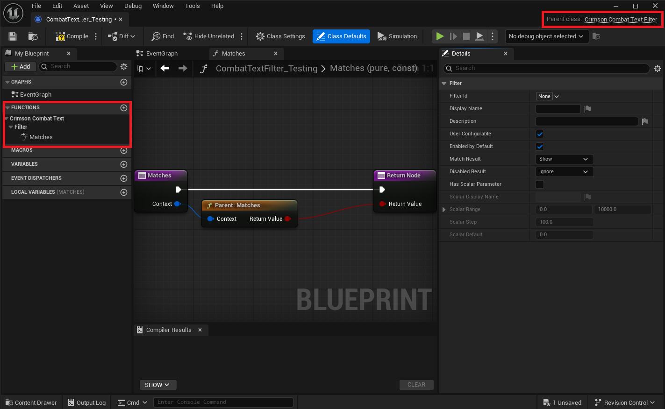Save the blueprint with the floppy disk icon
This screenshot has height=409, width=665.
pos(13,36)
